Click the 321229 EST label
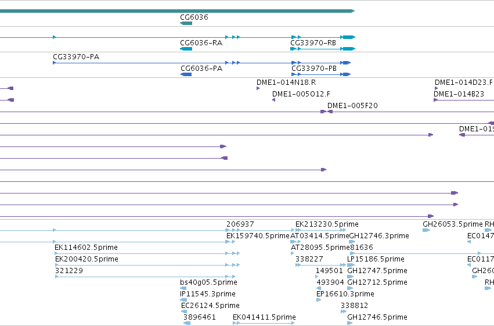494x326 pixels. [x=69, y=271]
